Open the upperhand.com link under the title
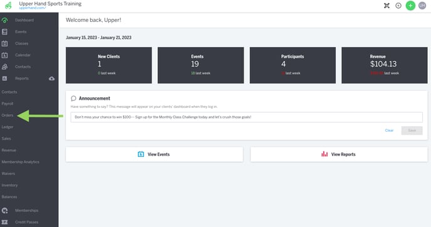This screenshot has width=431, height=227. point(33,8)
